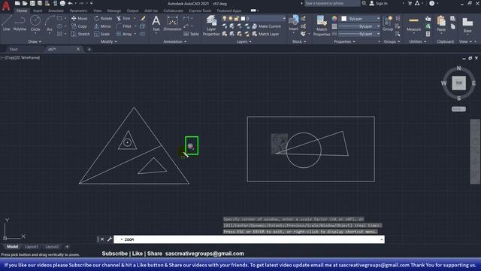Open the Trim dropdown arrow
This screenshot has width=481, height=271.
tap(135, 18)
